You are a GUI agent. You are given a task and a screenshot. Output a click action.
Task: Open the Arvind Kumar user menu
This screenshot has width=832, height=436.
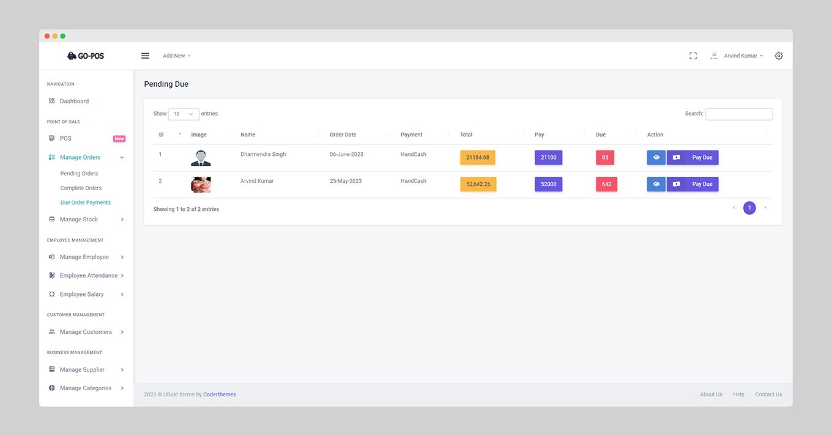point(737,56)
